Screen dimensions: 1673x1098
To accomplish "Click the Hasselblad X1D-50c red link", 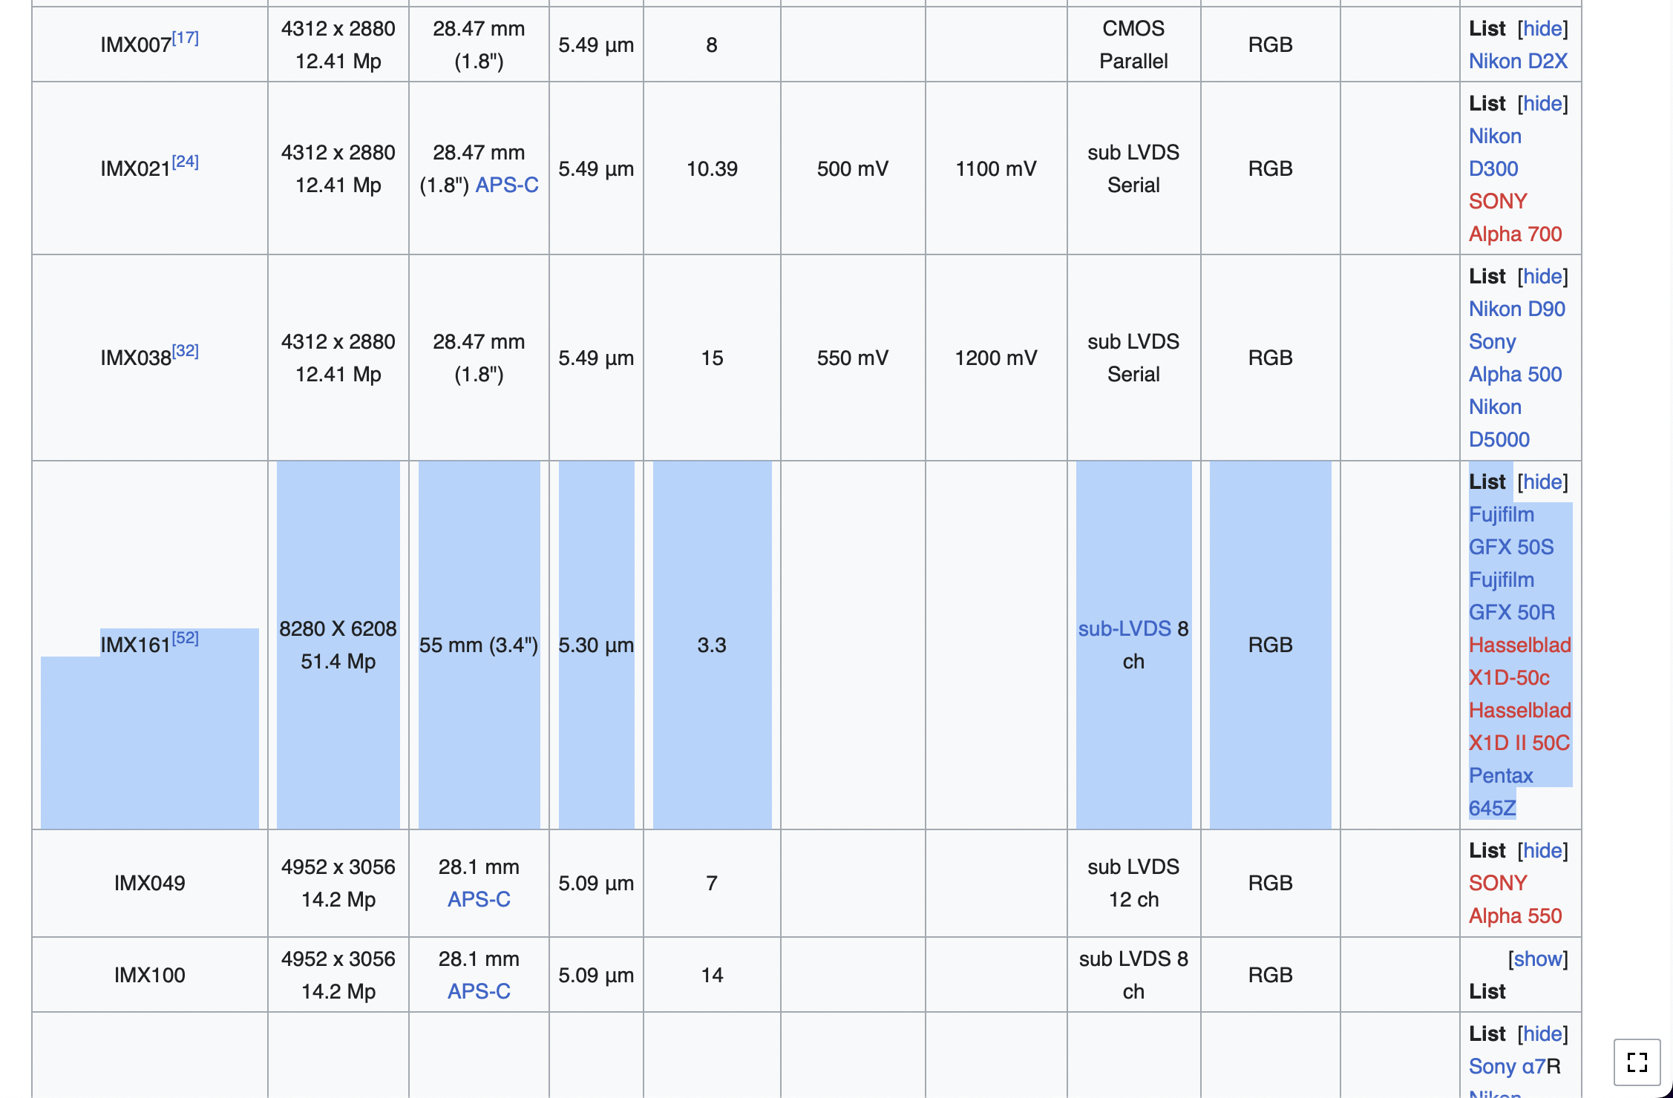I will tap(1519, 645).
